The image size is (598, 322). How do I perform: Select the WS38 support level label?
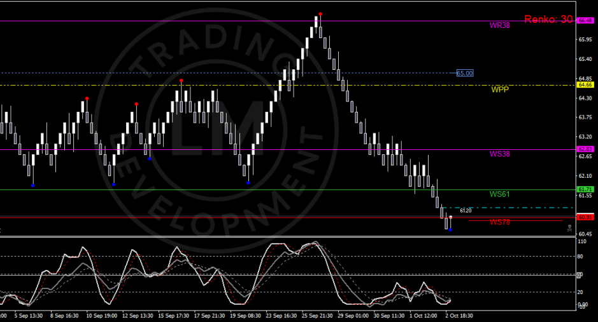[499, 154]
